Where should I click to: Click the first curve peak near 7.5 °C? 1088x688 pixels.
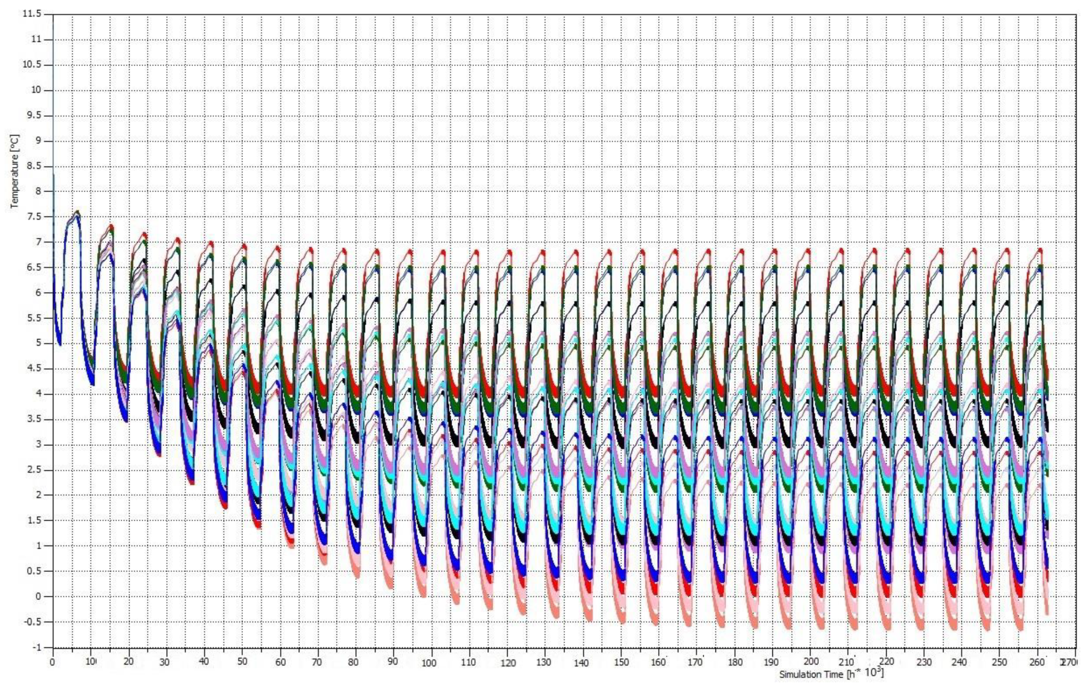[77, 212]
